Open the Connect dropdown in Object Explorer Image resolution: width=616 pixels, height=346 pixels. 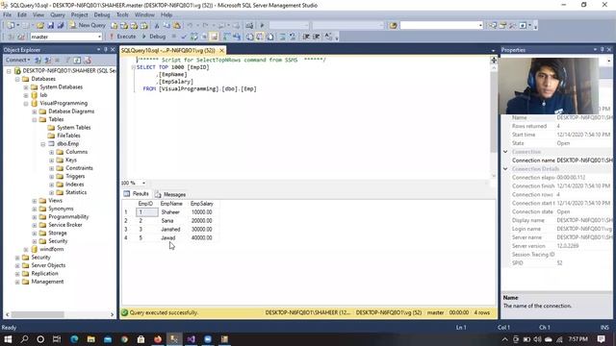coord(17,60)
